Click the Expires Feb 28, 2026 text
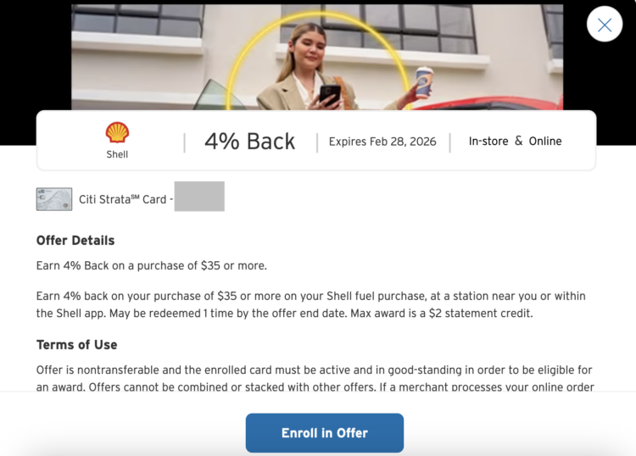 (x=382, y=142)
